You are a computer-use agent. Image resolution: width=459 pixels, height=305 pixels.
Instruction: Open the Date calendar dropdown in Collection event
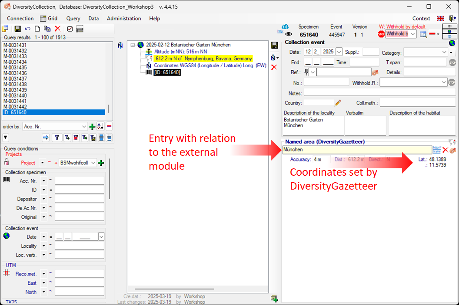pos(339,52)
